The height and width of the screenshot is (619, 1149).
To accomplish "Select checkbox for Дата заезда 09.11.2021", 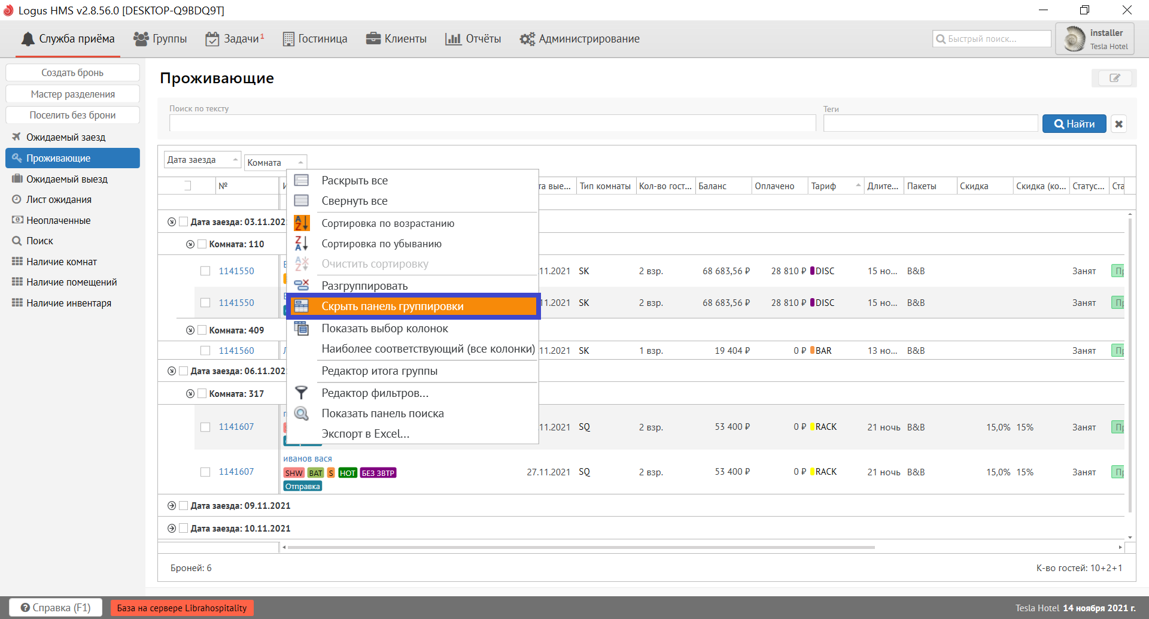I will click(184, 506).
